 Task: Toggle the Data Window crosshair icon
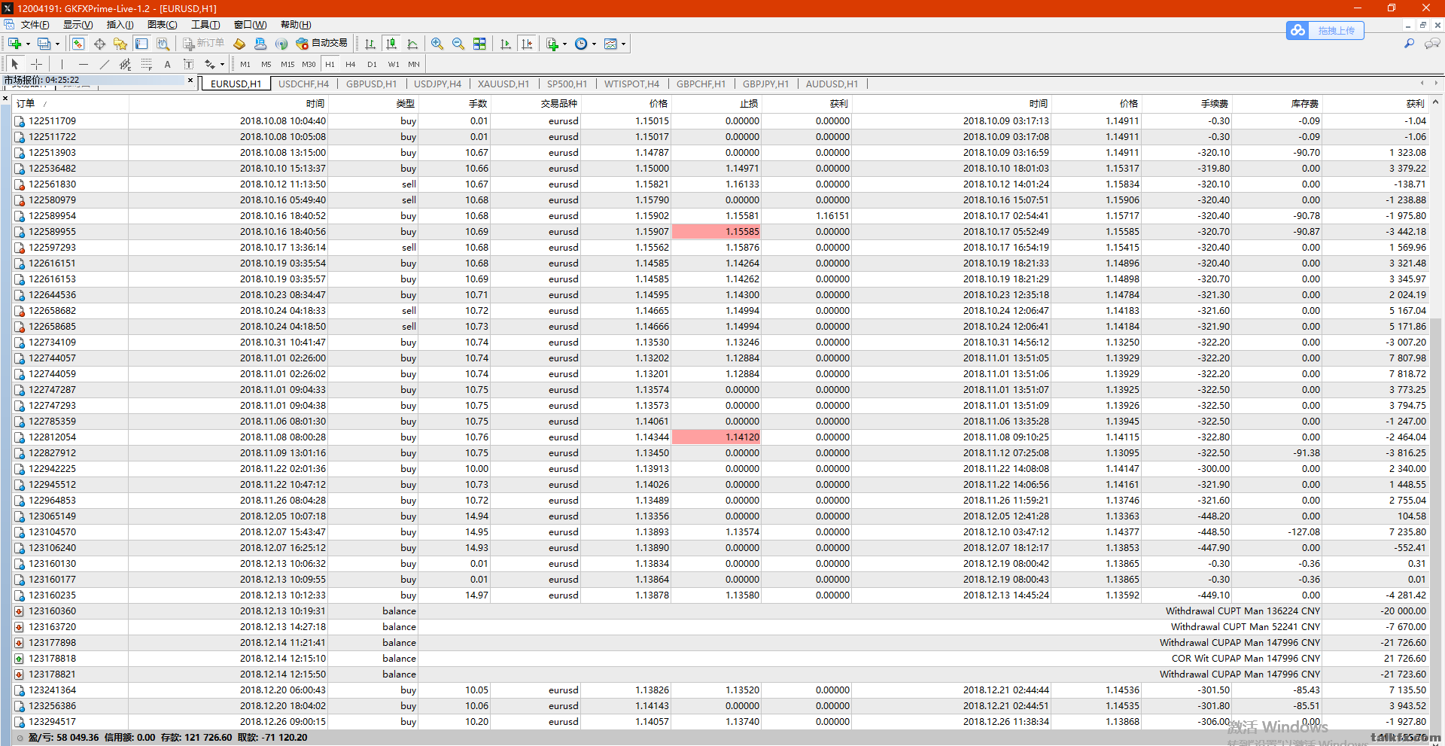point(99,44)
